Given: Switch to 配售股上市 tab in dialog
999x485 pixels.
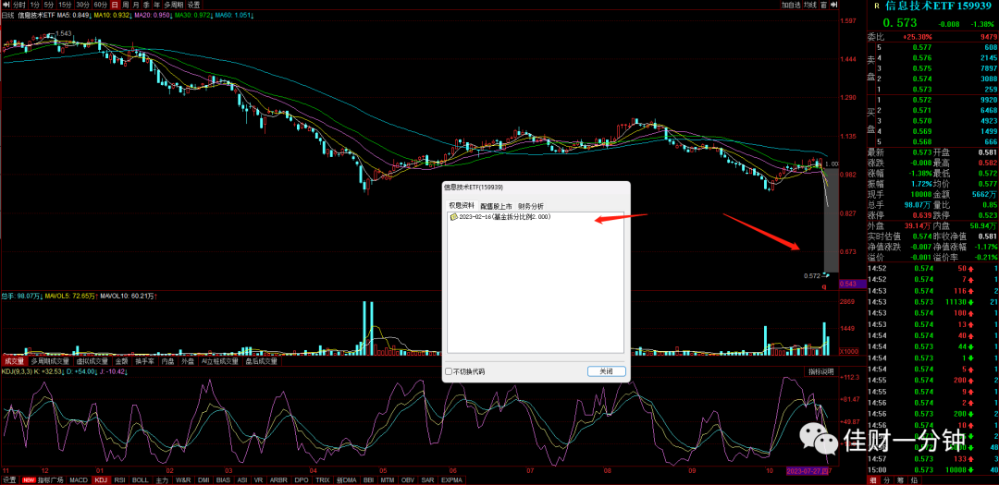Looking at the screenshot, I should coord(496,206).
